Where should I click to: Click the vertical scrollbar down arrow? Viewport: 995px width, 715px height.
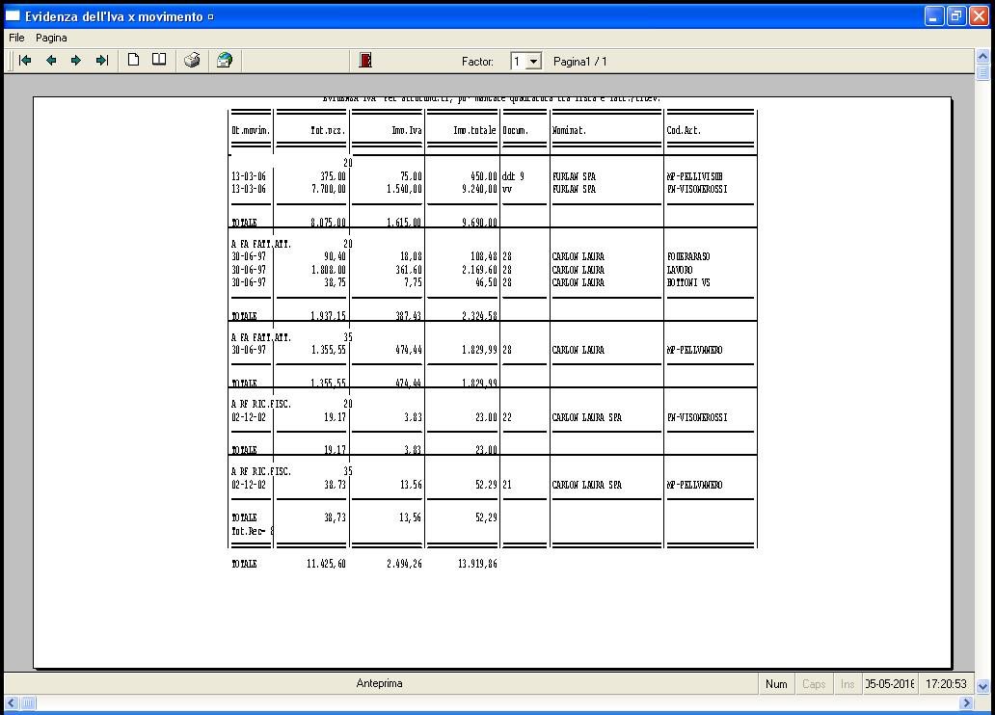pos(982,686)
